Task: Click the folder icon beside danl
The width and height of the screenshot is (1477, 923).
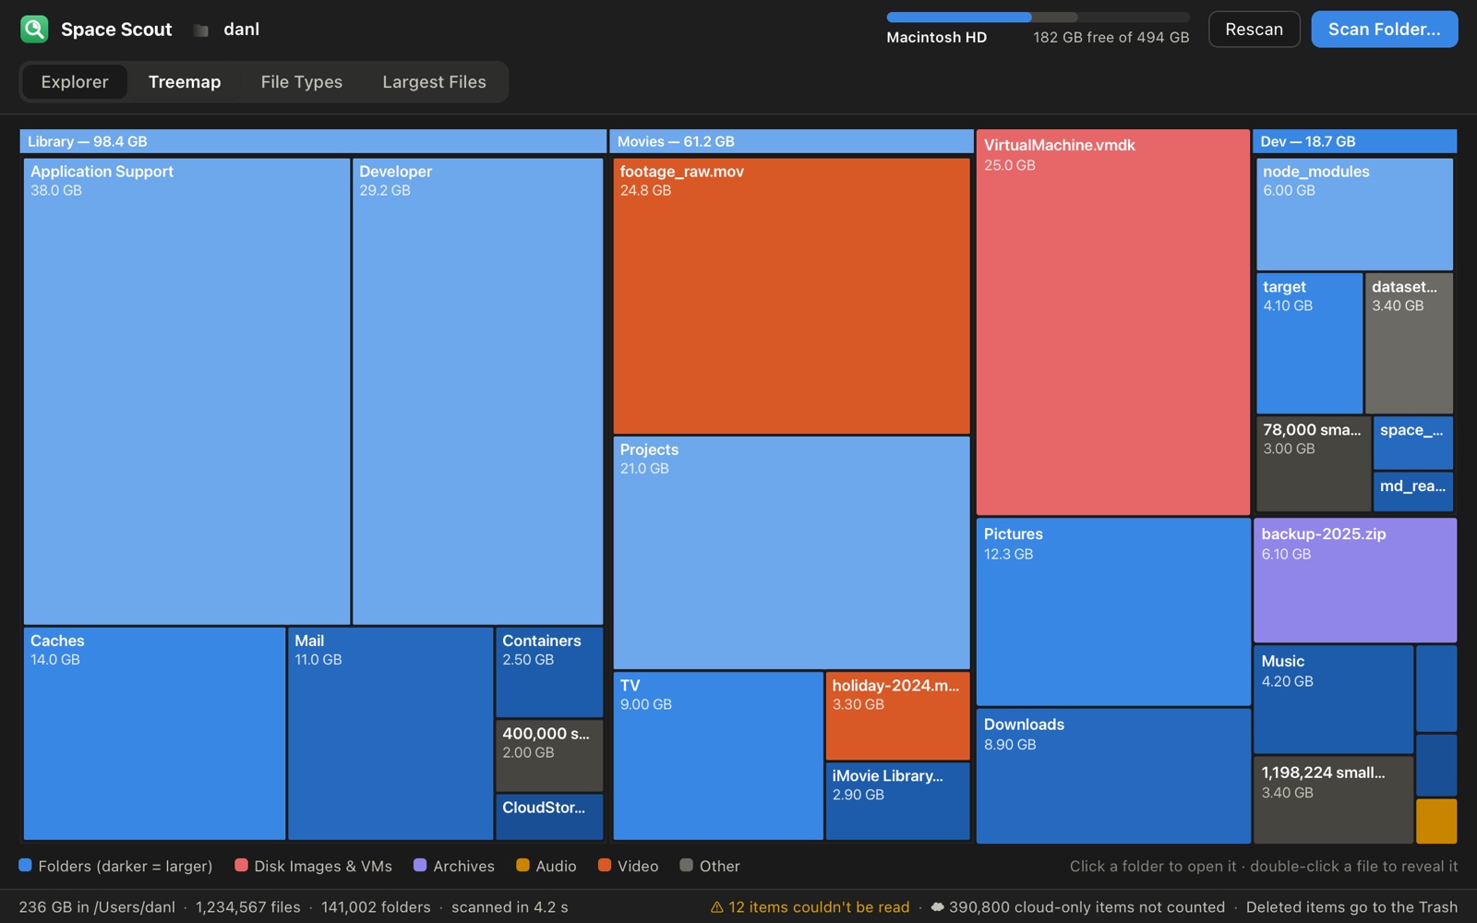Action: [200, 30]
